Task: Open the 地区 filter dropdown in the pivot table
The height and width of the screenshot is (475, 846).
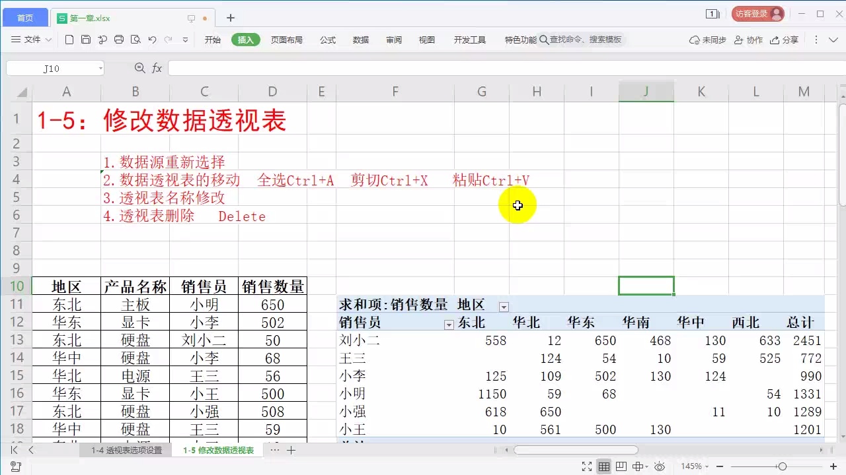Action: pyautogui.click(x=504, y=306)
